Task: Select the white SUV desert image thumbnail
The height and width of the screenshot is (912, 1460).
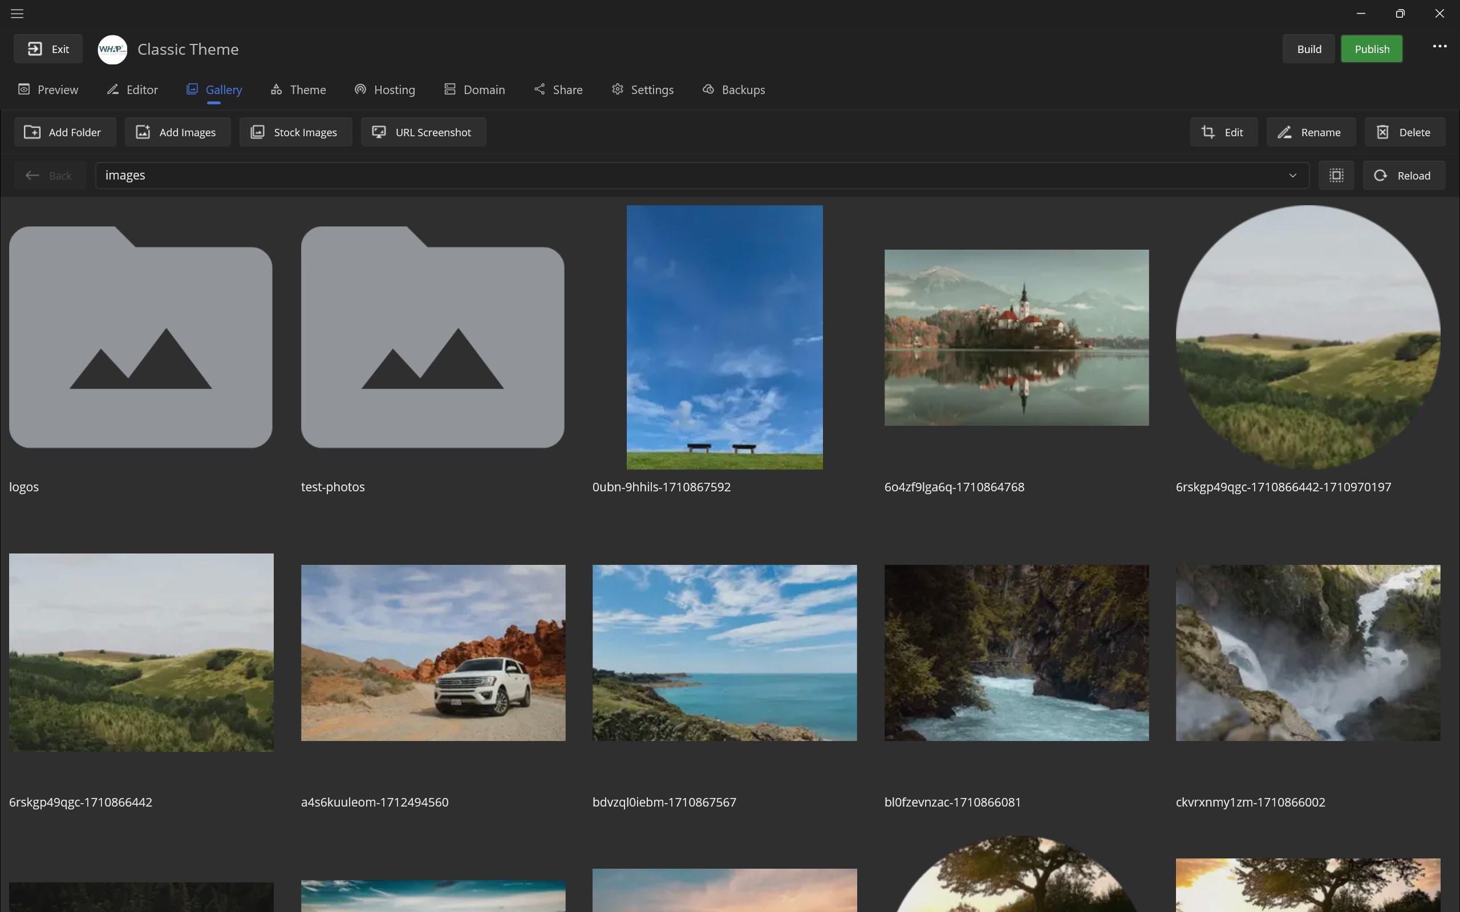Action: tap(433, 653)
